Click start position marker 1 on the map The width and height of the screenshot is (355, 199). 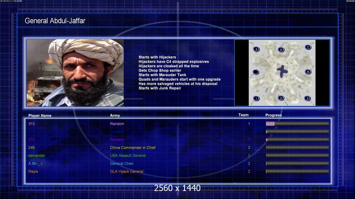(256, 99)
